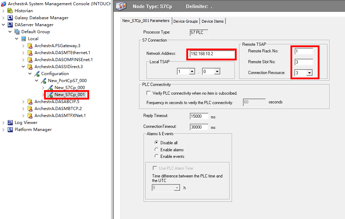Click the connectivity frequency seconds field
345x219 pixels.
pyautogui.click(x=254, y=102)
